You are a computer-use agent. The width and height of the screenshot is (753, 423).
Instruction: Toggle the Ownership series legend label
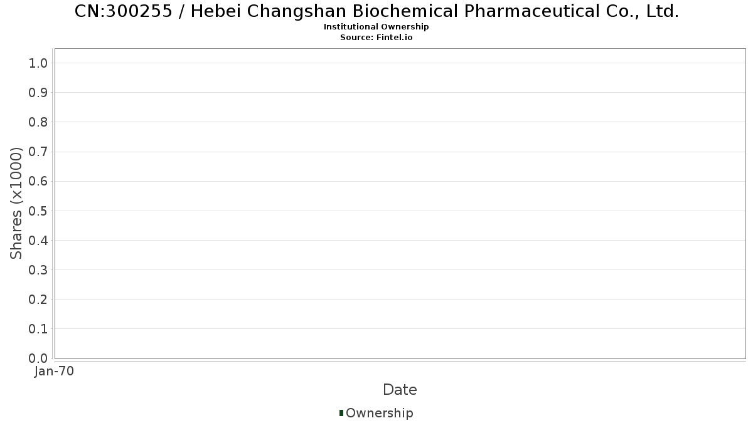click(x=379, y=413)
